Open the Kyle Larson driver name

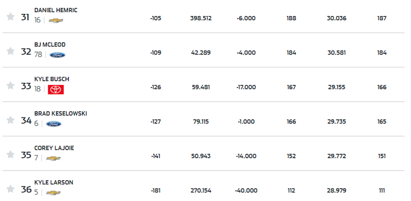pos(54,182)
